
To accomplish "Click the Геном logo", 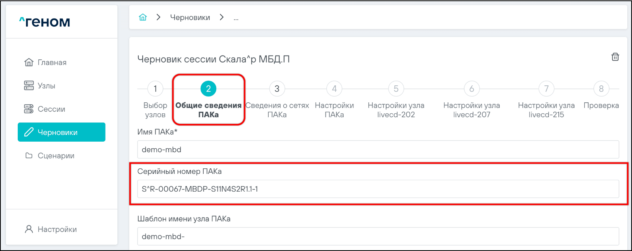I will pyautogui.click(x=45, y=22).
